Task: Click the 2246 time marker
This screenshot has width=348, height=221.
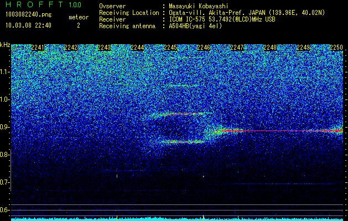Action: tap(204, 48)
